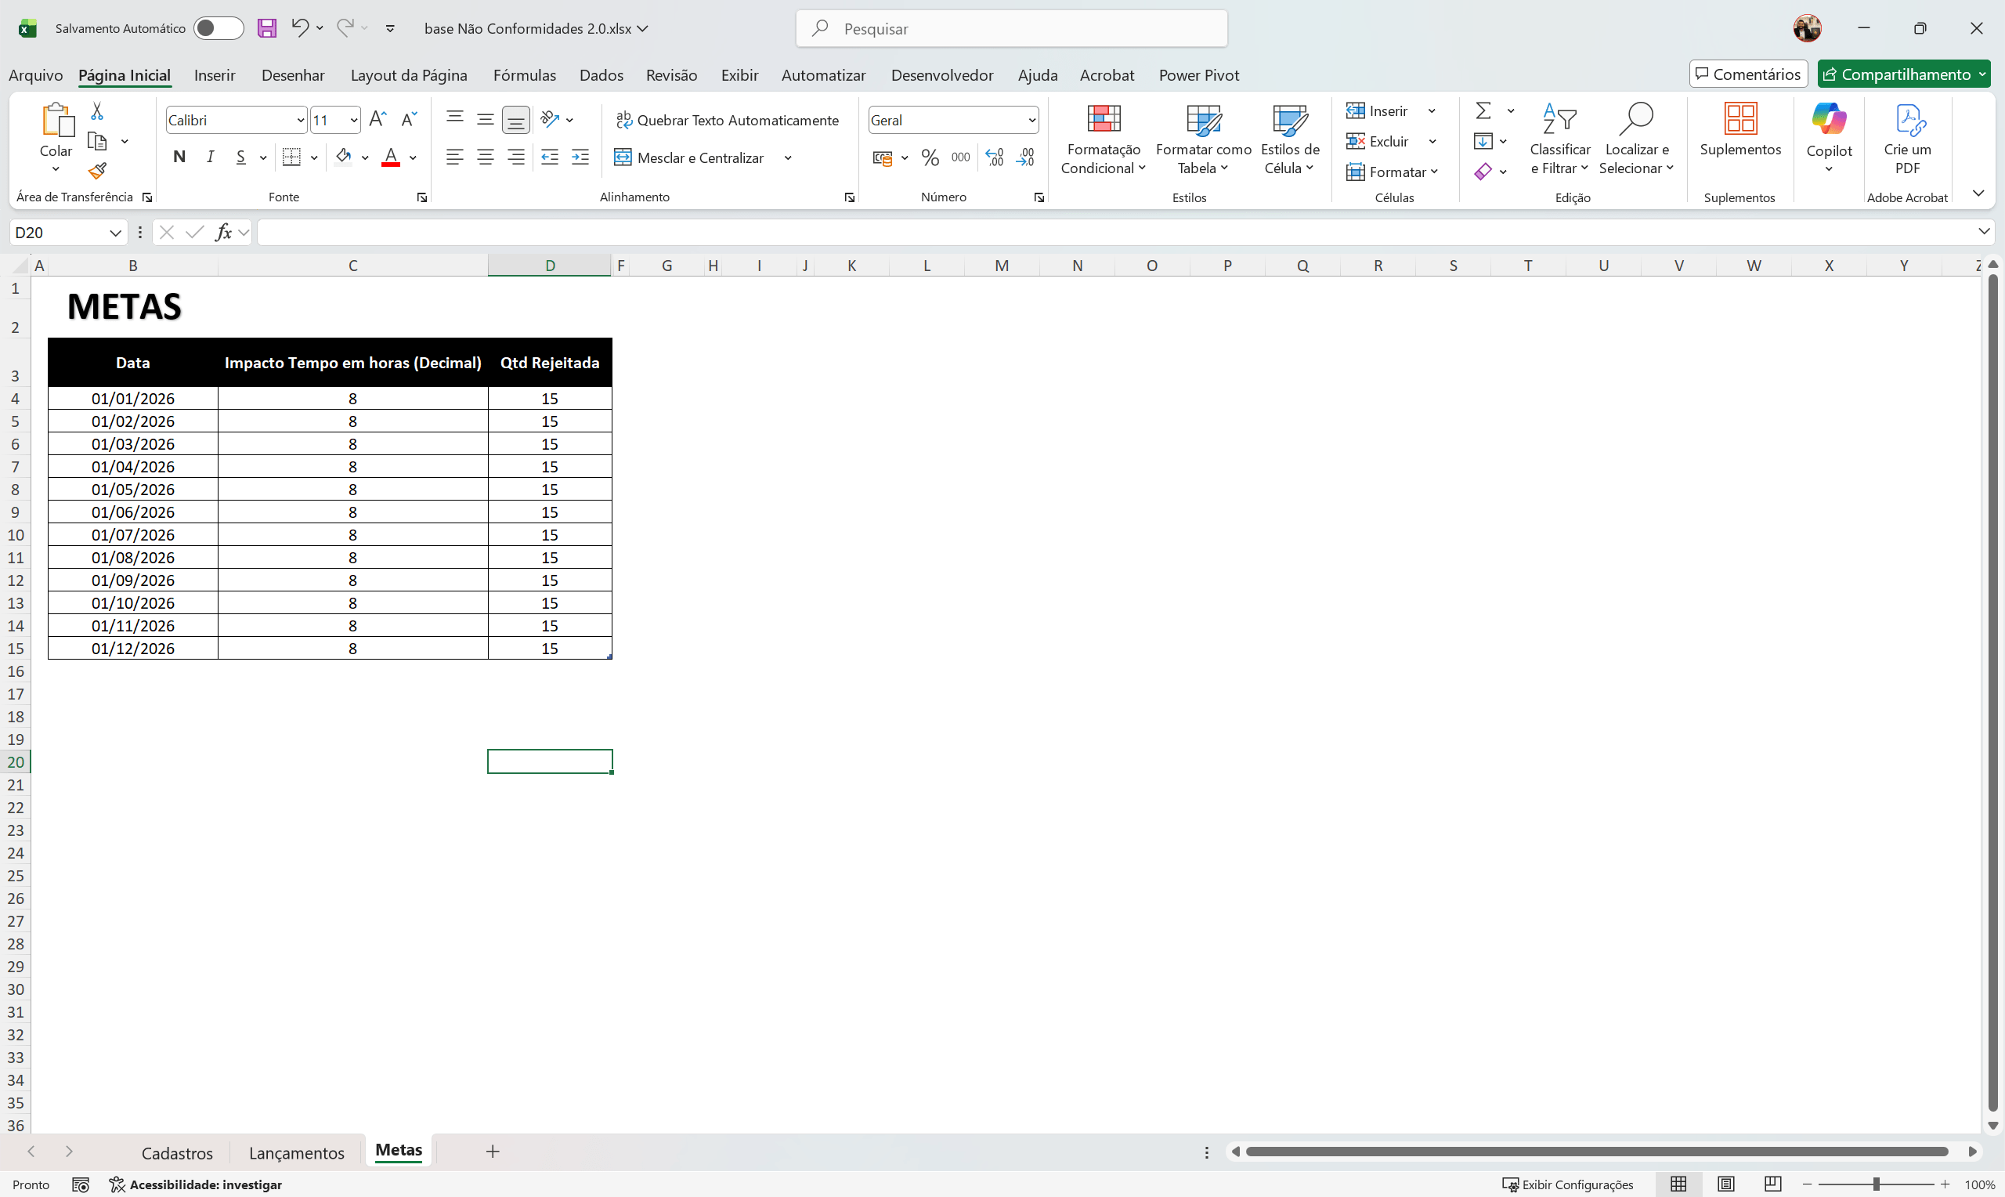Toggle Salvamento Automático switch
Viewport: 2005px width, 1197px height.
pos(218,27)
